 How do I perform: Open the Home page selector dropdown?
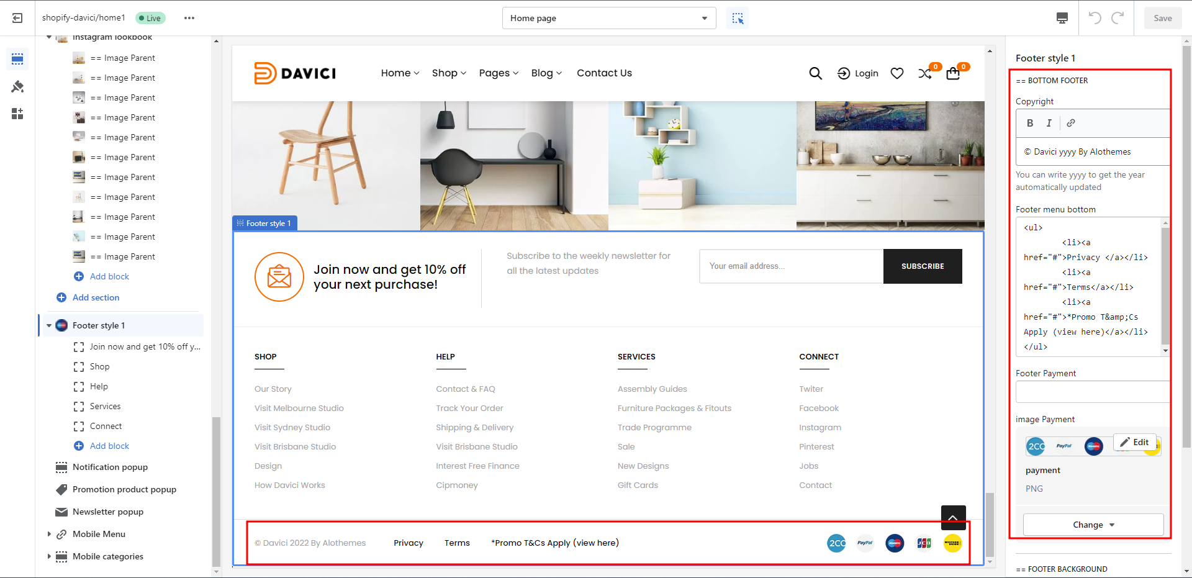tap(608, 18)
